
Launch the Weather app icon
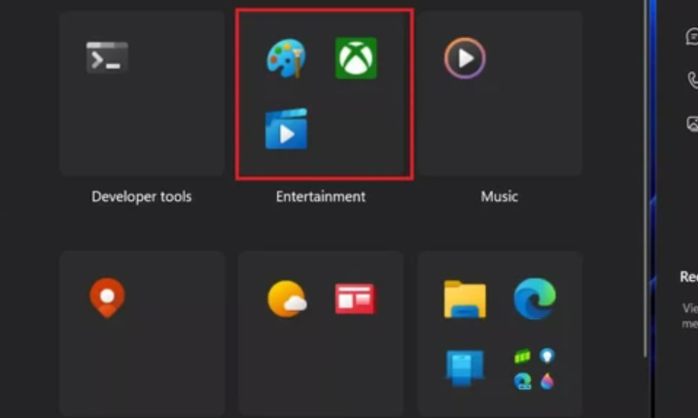point(287,298)
